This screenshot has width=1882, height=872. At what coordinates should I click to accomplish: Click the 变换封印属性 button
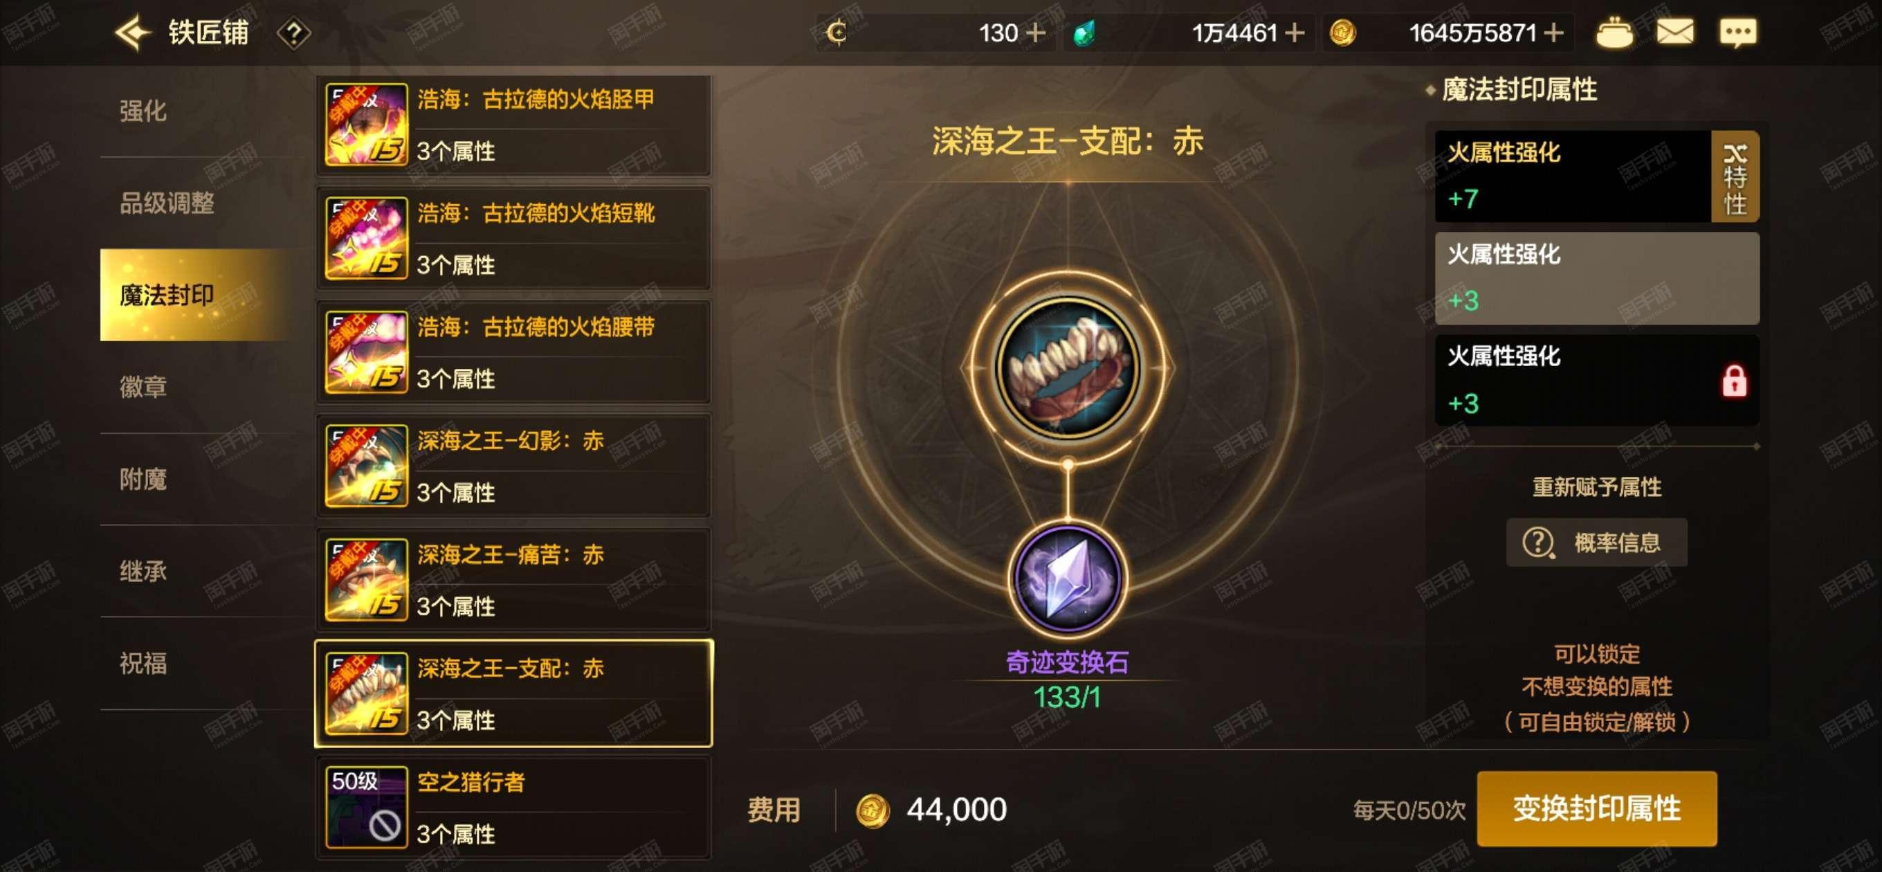1596,808
